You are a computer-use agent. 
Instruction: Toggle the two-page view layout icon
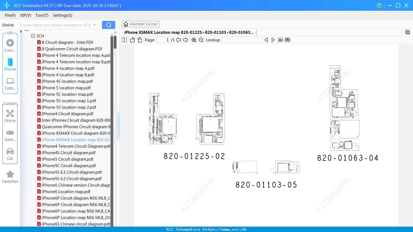coord(124,40)
